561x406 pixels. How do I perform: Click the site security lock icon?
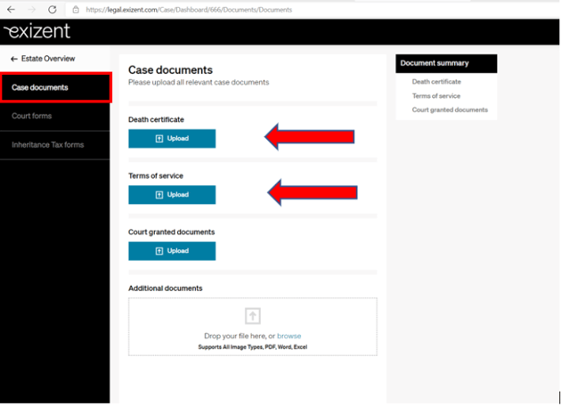pos(76,10)
